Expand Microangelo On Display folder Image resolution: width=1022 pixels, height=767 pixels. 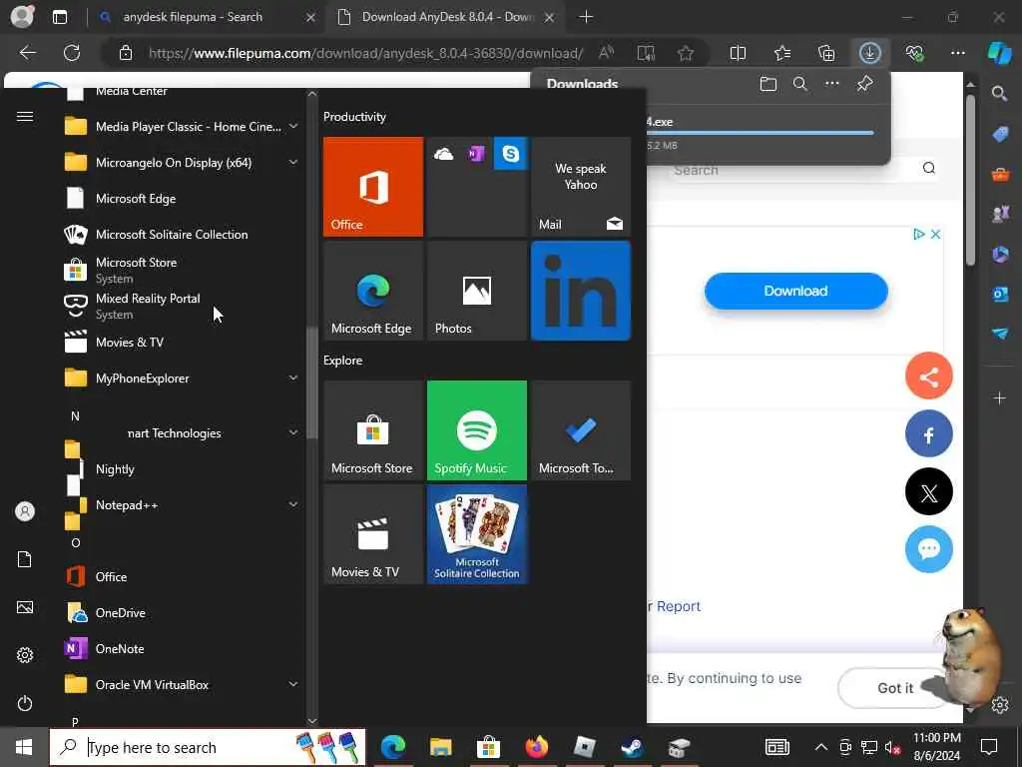tap(293, 163)
